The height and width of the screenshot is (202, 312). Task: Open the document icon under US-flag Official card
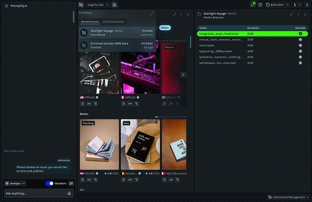(82, 104)
